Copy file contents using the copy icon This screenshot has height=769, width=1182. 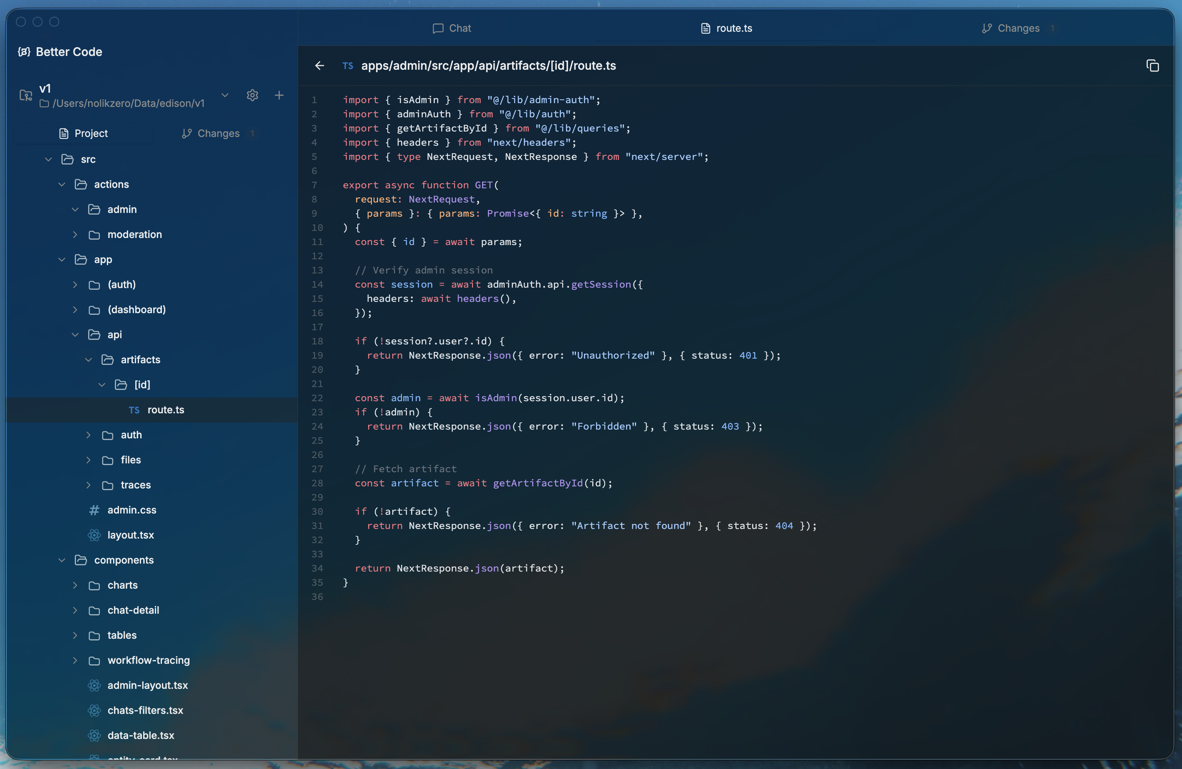pos(1153,65)
